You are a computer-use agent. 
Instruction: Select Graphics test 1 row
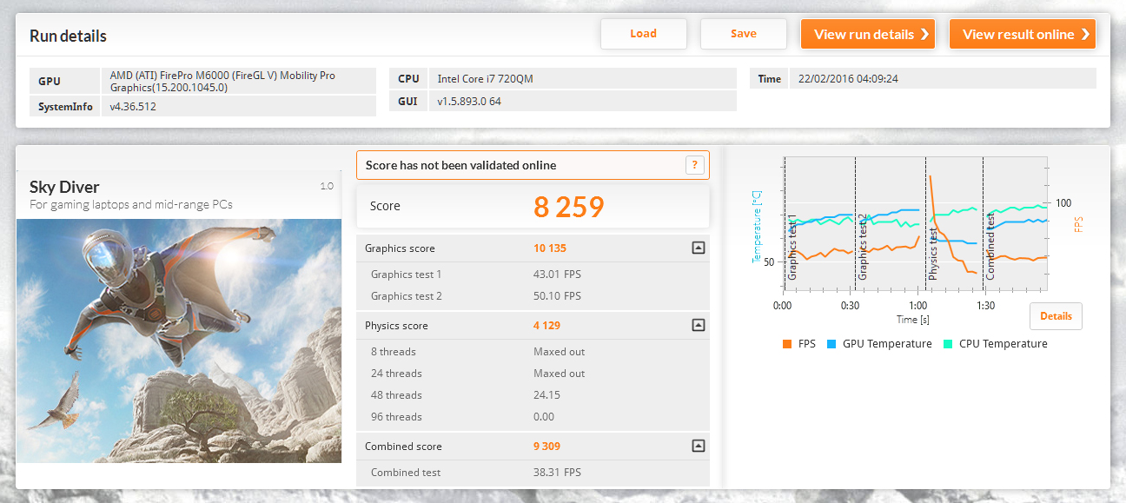point(533,275)
